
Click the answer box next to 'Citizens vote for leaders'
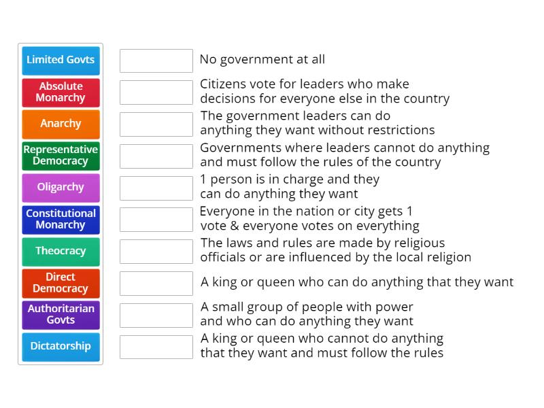[x=156, y=92]
